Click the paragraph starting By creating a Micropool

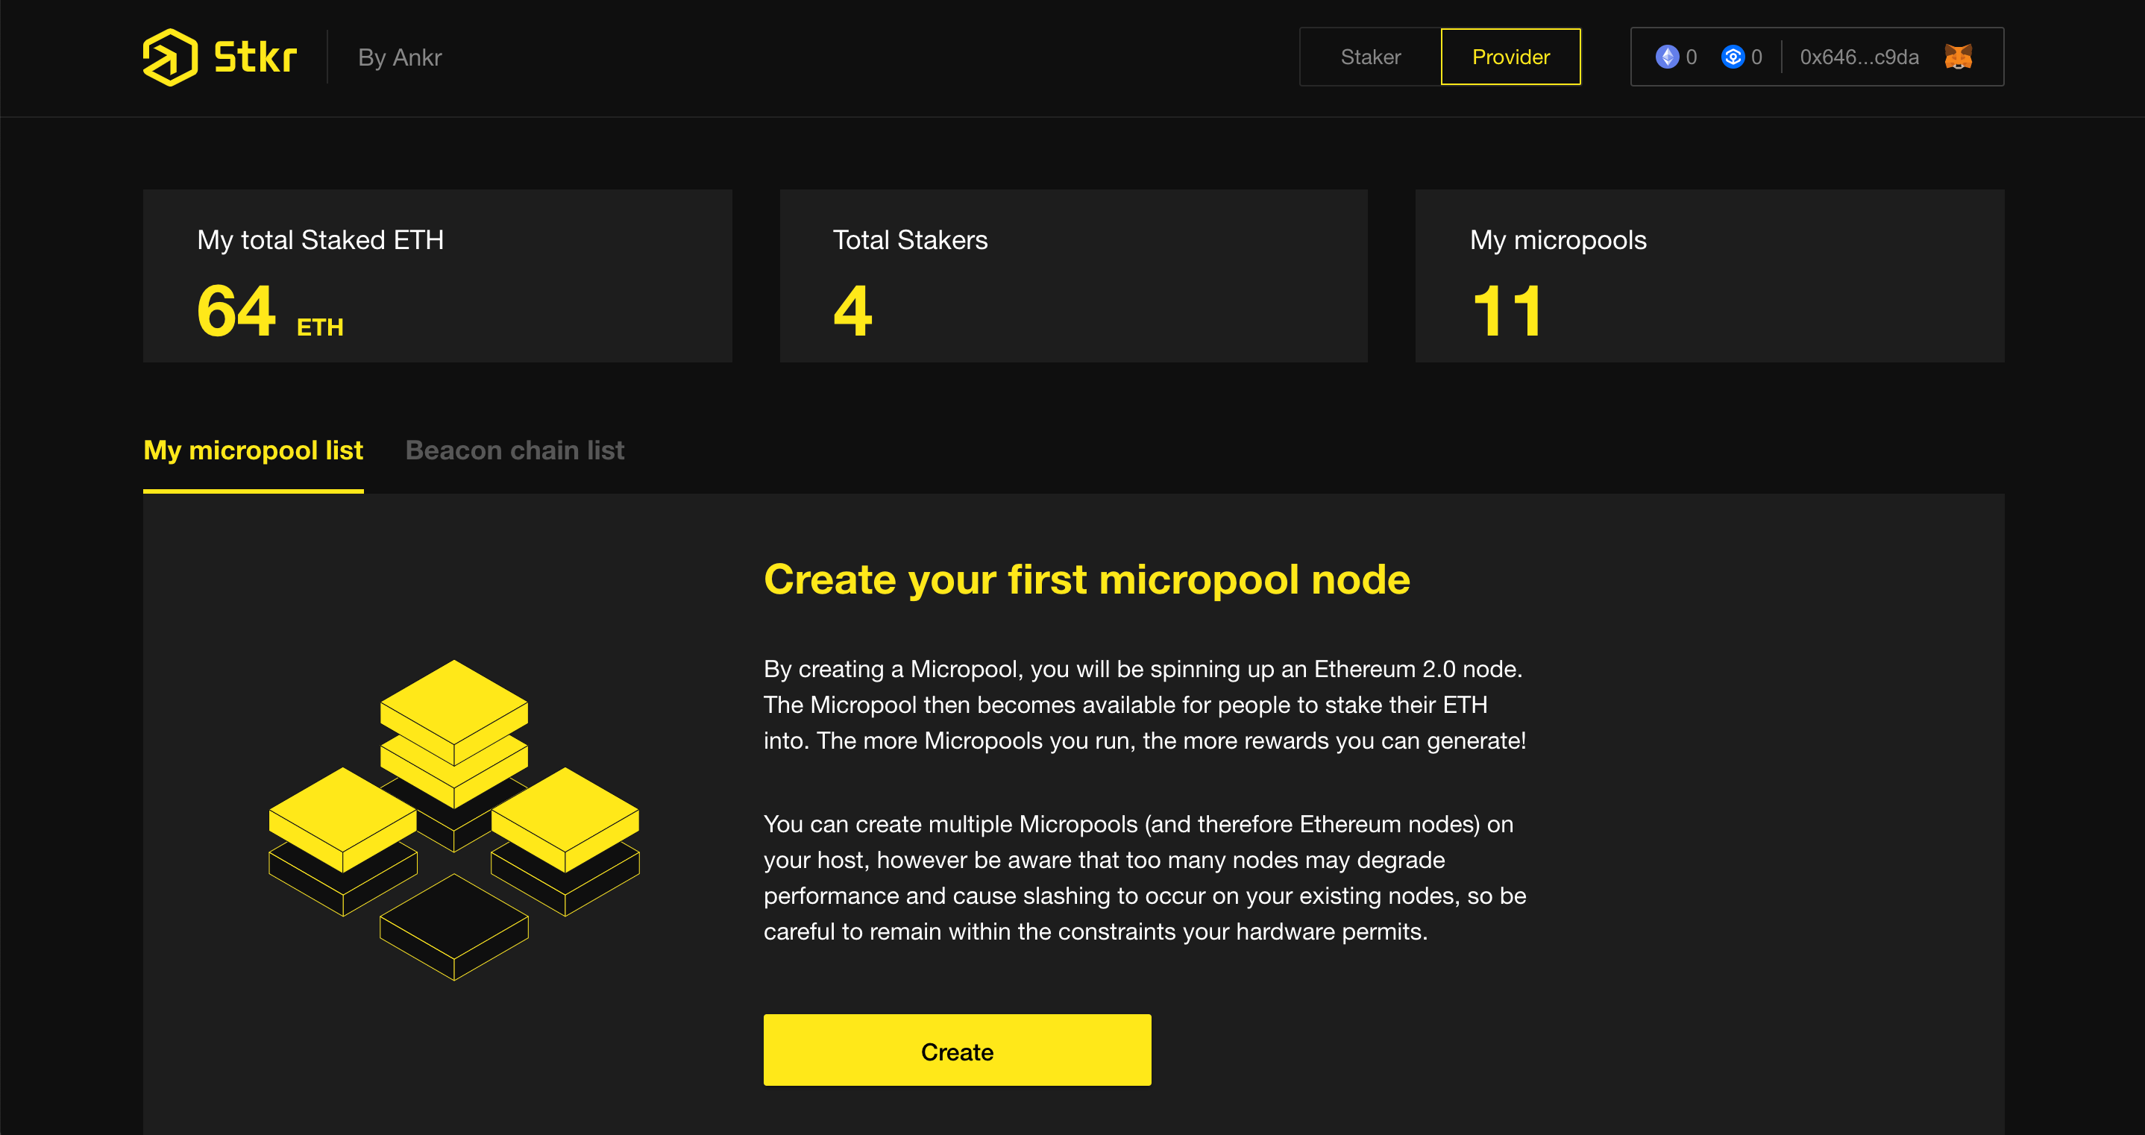point(1145,705)
